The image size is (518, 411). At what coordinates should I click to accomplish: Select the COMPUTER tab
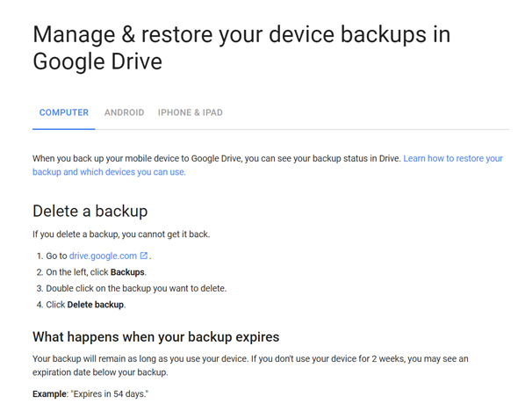(x=64, y=112)
